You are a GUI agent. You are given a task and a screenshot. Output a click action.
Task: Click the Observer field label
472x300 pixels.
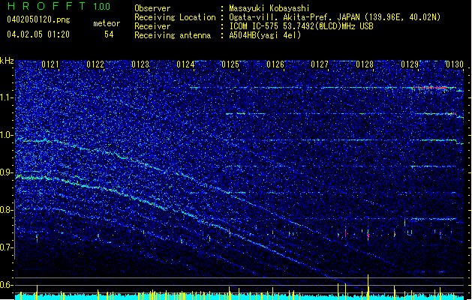(x=152, y=8)
